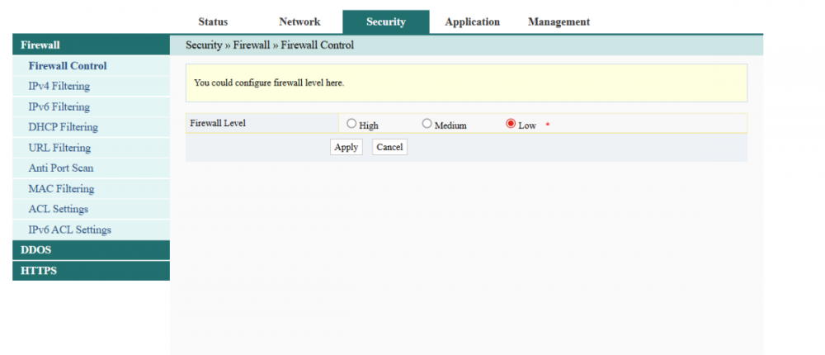
Task: Open MAC Filtering settings
Action: click(61, 188)
